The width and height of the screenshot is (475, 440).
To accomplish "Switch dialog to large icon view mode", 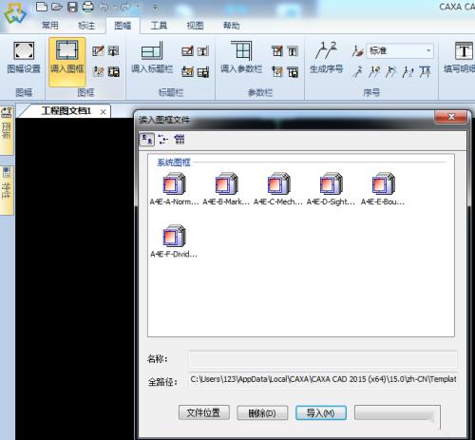I will [x=147, y=140].
